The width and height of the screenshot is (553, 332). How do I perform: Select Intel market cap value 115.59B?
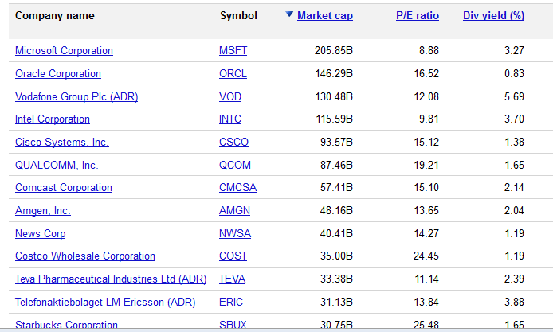[x=335, y=119]
